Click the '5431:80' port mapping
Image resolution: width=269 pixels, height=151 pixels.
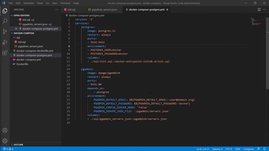(96, 84)
